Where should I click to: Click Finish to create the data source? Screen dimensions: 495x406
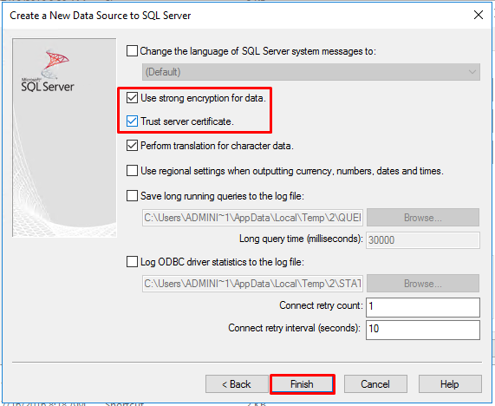point(302,384)
